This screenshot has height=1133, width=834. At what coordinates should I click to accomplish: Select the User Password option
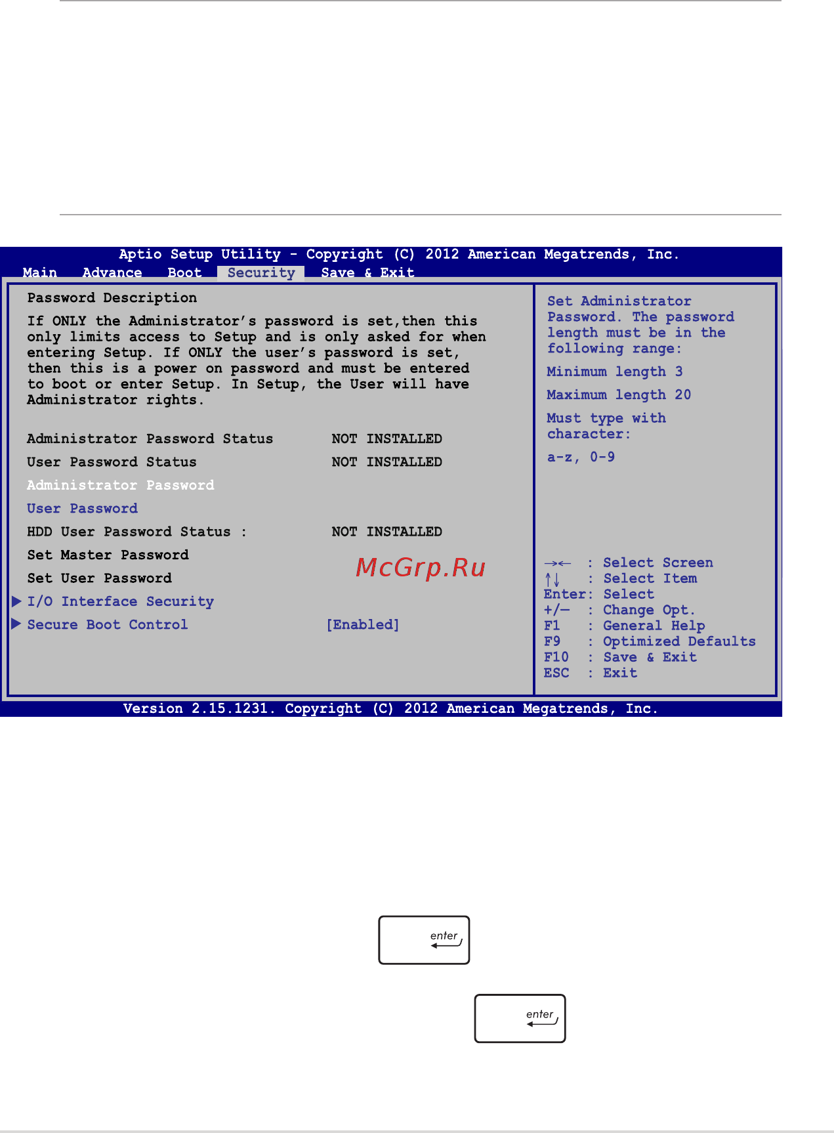coord(83,509)
